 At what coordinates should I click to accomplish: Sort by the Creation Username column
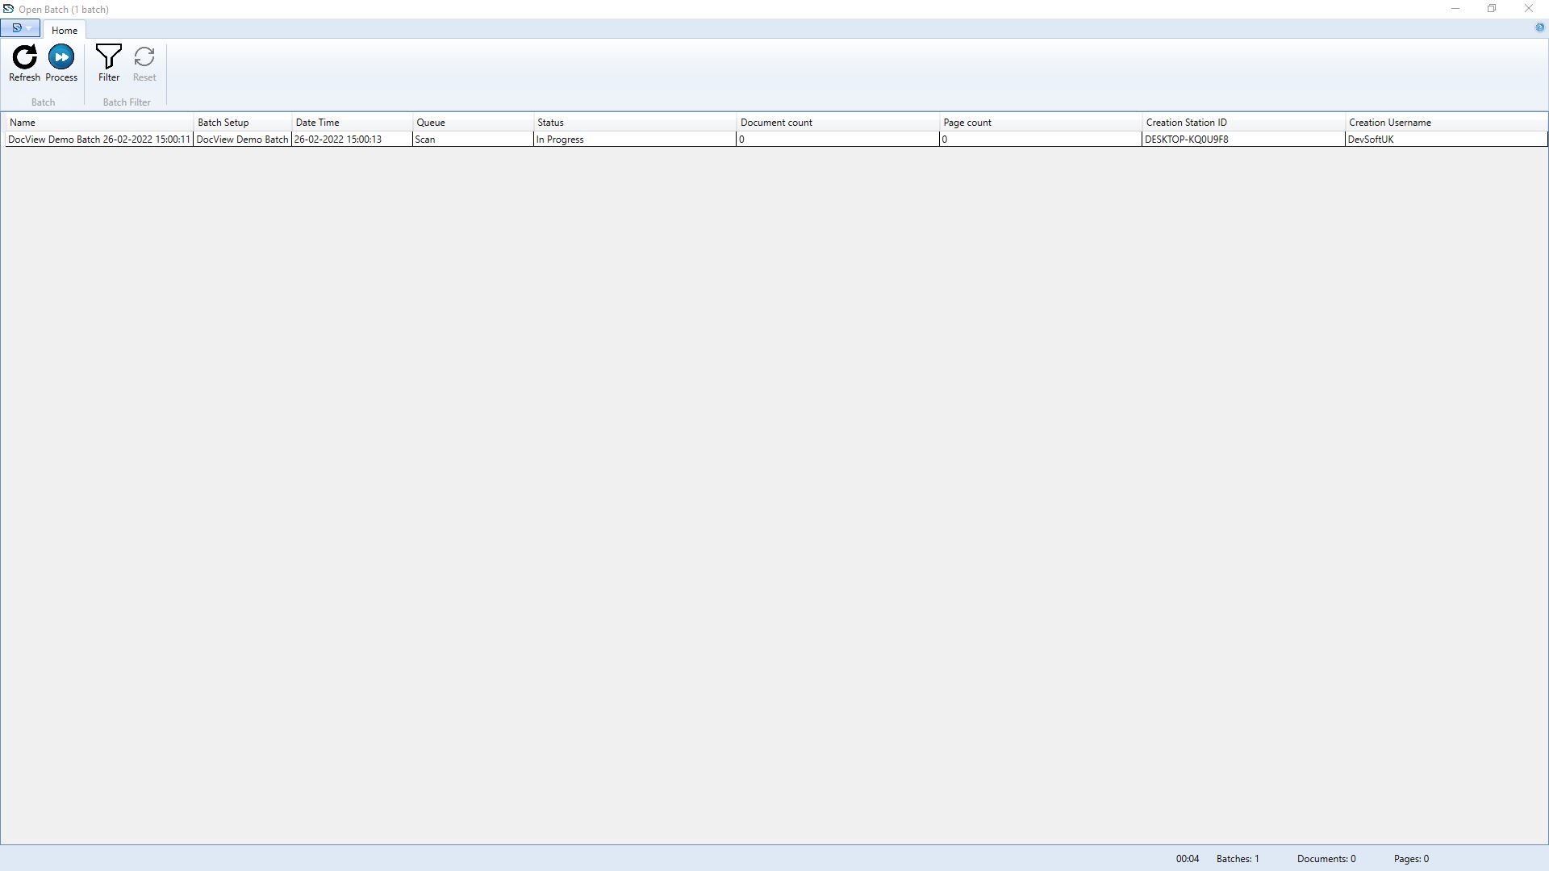coord(1444,123)
